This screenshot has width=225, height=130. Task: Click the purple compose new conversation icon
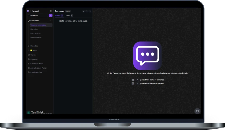50,15
